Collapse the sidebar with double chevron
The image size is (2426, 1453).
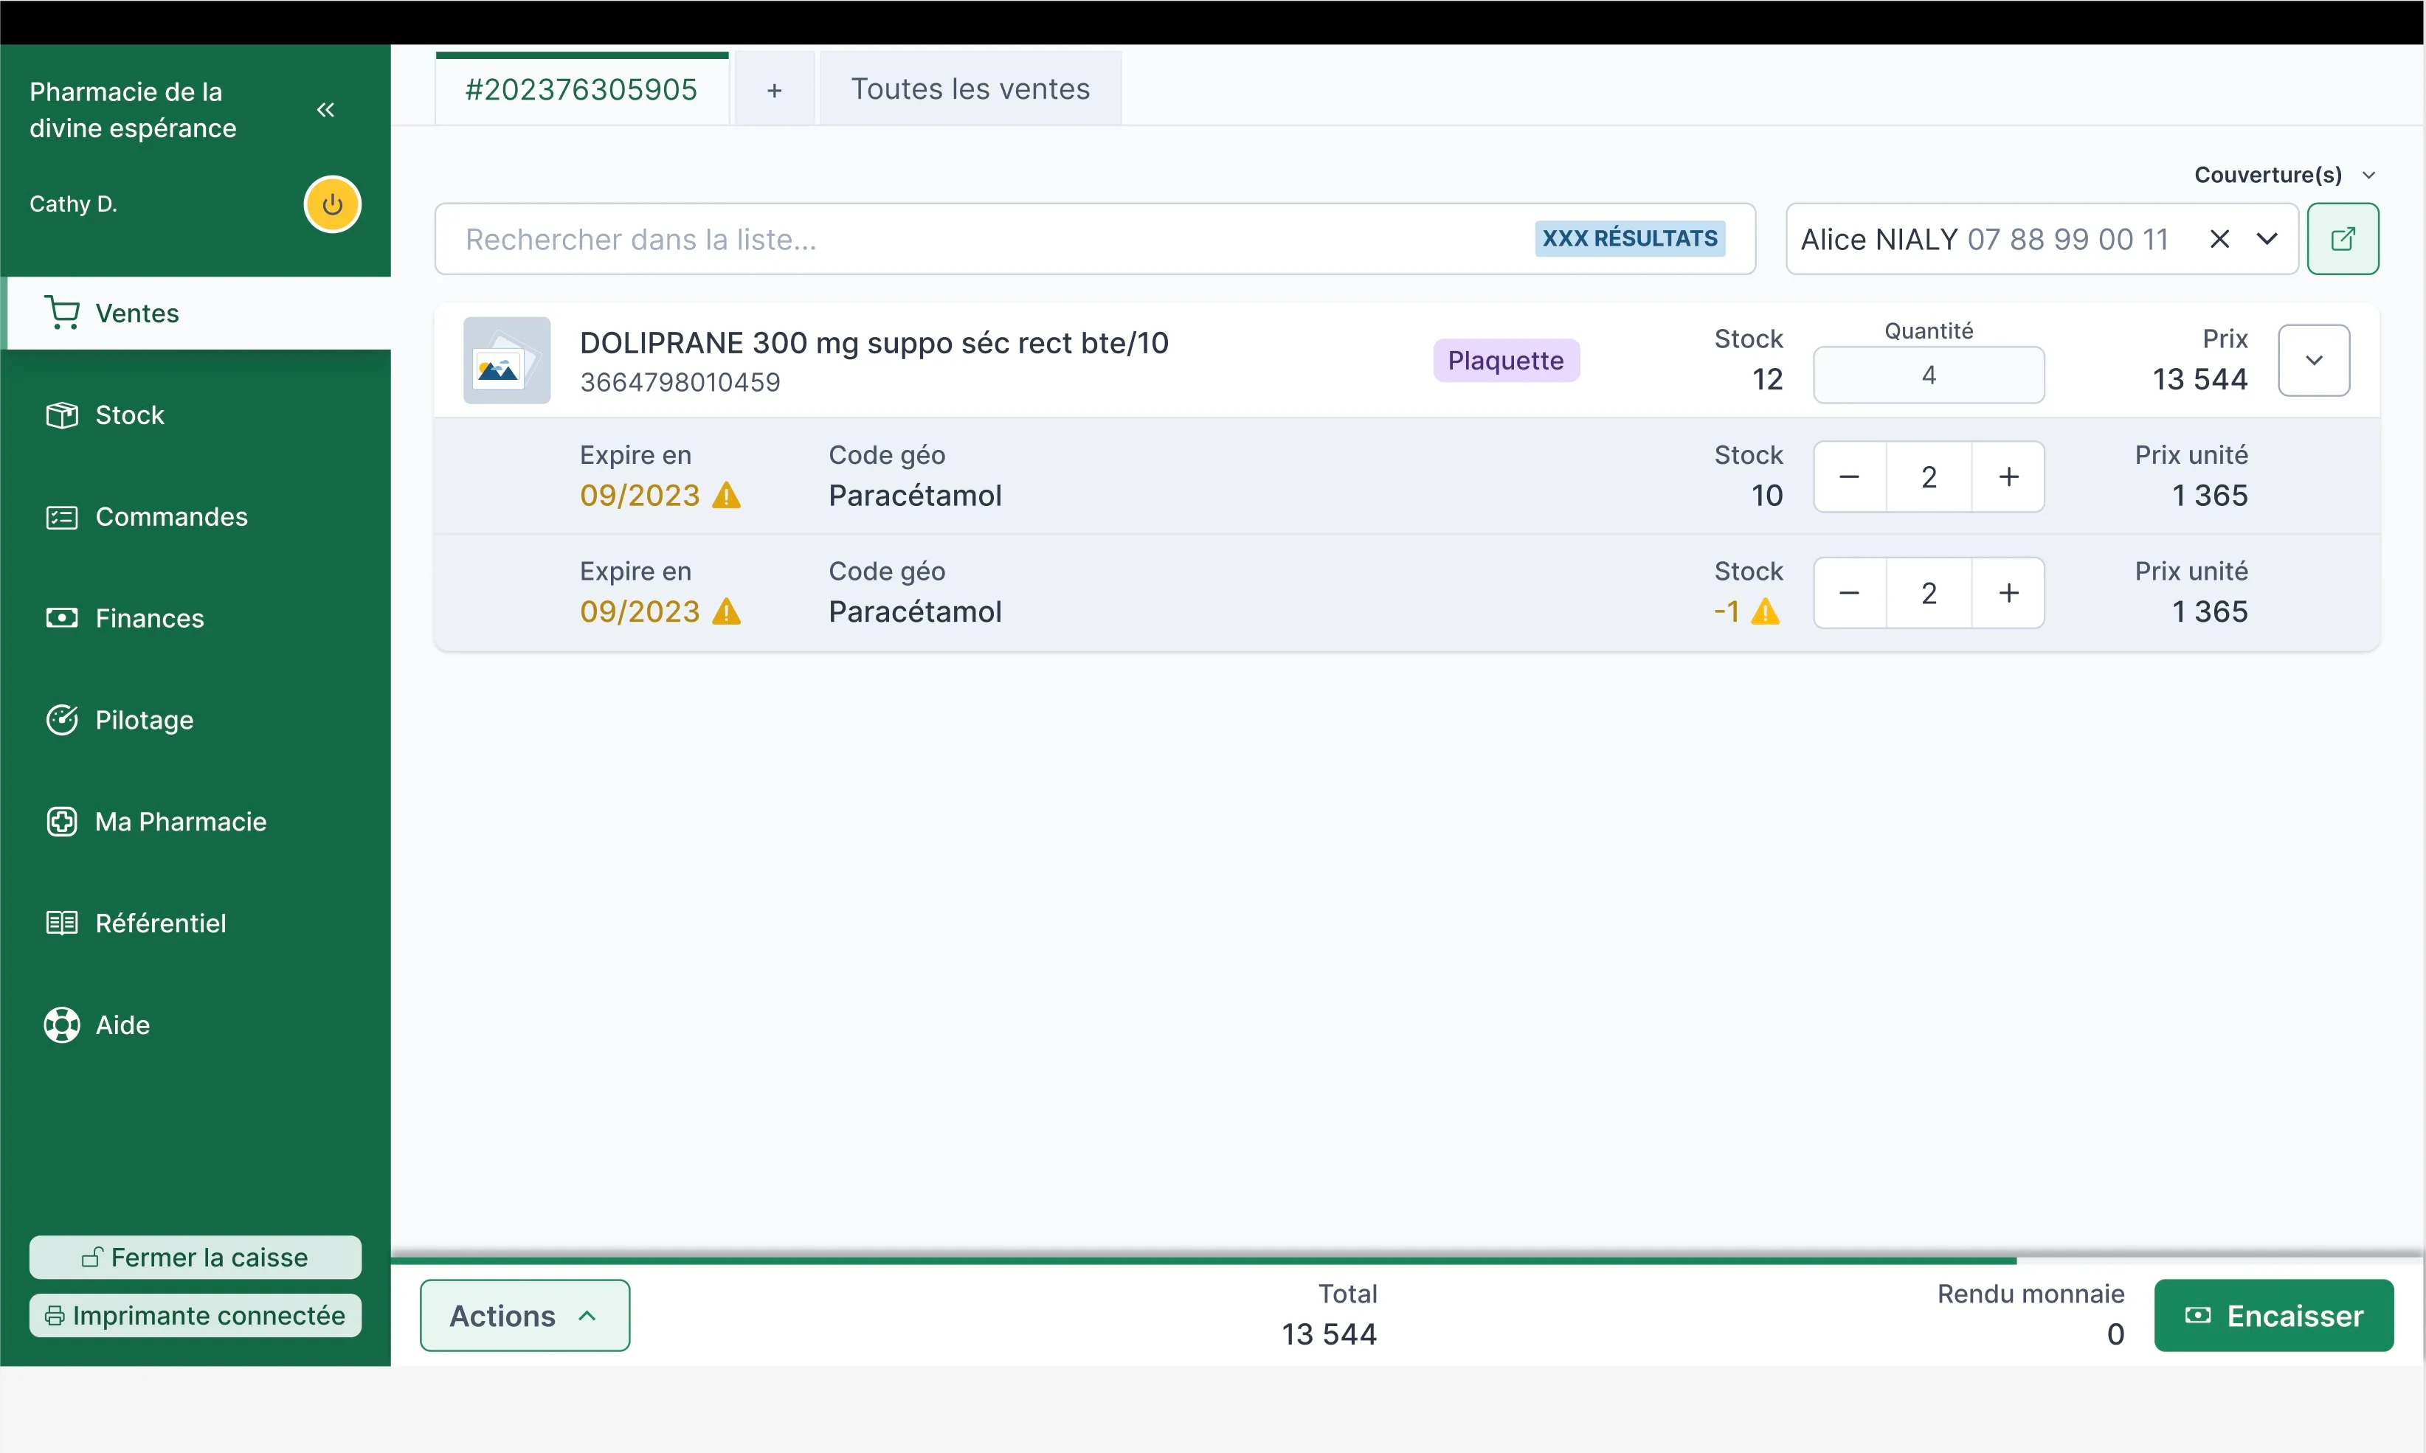tap(326, 110)
